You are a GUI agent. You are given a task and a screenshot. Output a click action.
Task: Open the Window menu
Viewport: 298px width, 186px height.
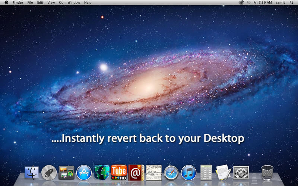tap(74, 3)
